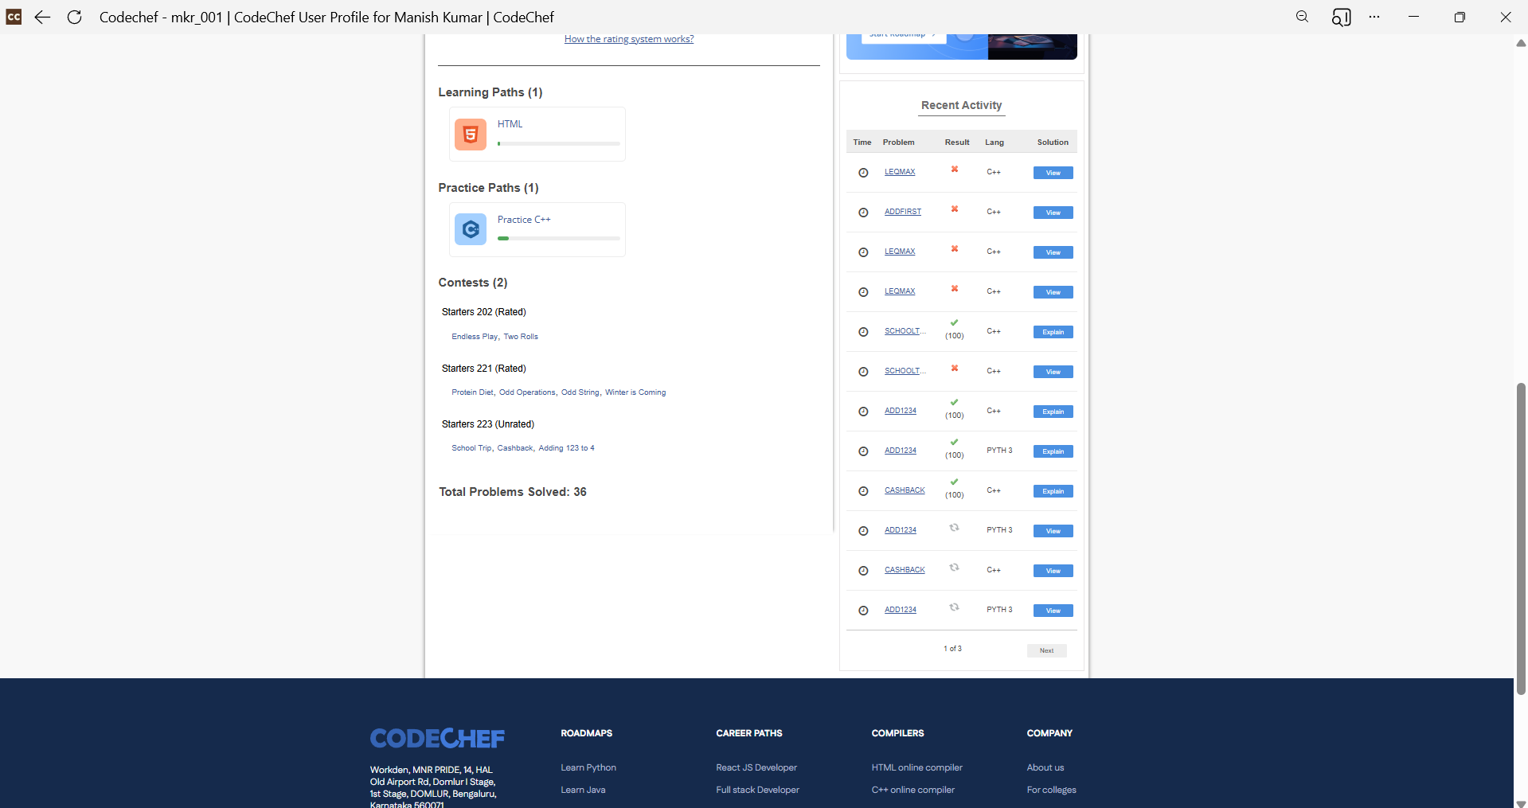Click View for the pending CASHBACK submission

[1053, 571]
